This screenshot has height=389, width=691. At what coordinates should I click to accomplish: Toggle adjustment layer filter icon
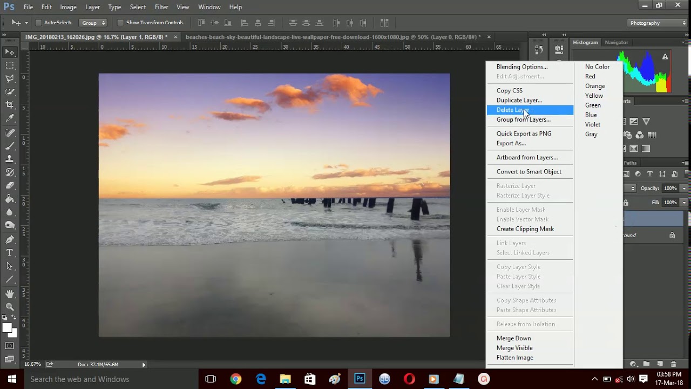638,174
